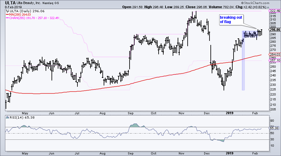The width and height of the screenshot is (281, 156).
Task: Click the Jun label below the RSI panel
Action: [52, 154]
